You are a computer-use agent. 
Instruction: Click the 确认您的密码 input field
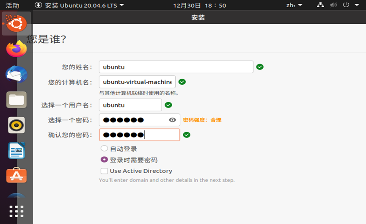139,135
